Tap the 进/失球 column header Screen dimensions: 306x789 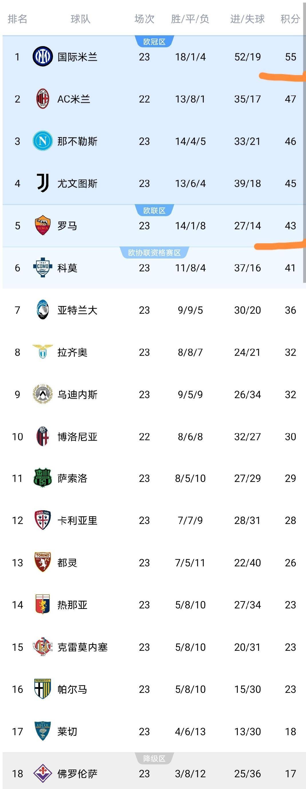[247, 19]
